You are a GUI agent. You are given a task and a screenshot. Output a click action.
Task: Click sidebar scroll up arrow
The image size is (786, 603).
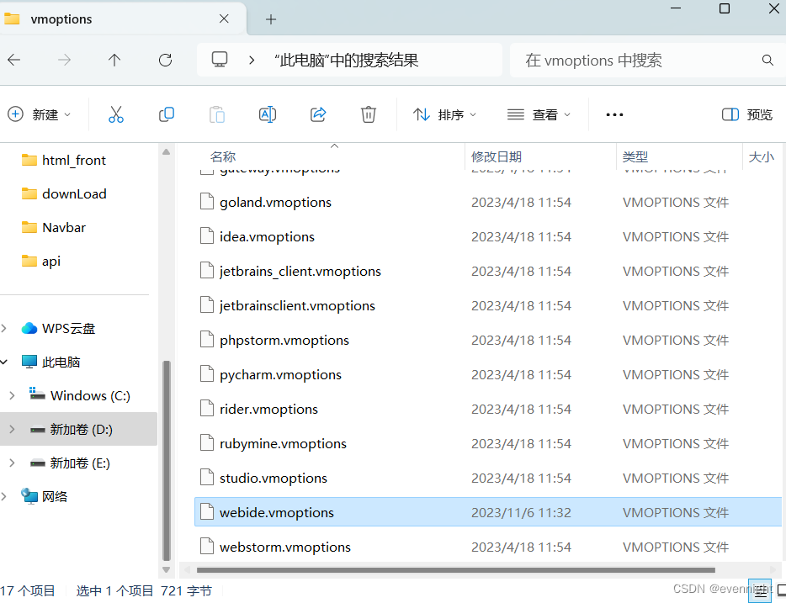tap(167, 151)
